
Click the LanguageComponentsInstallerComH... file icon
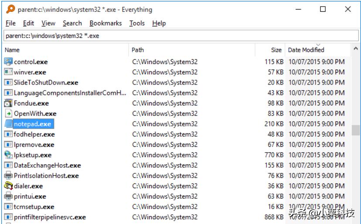(x=8, y=93)
